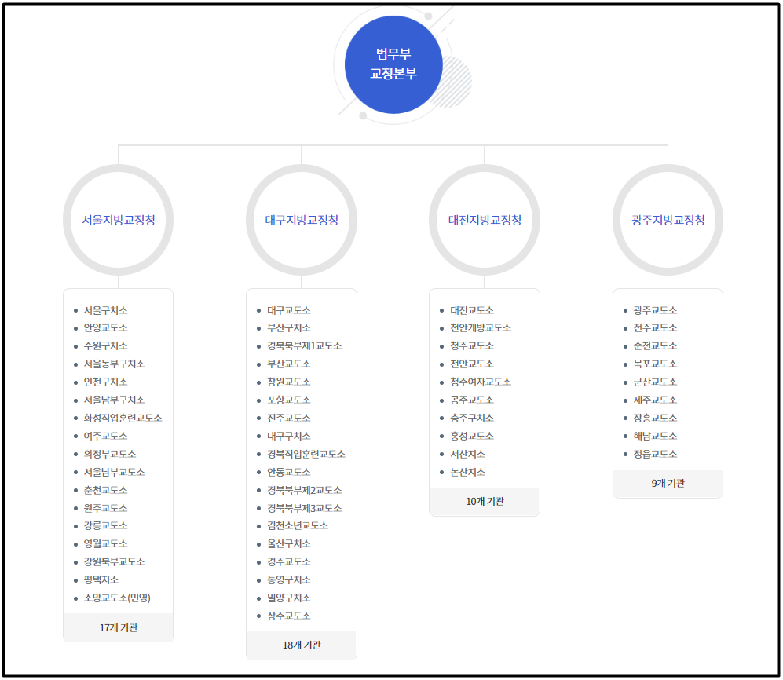Click 인천구치소 entry
The image size is (783, 680).
pos(105,382)
